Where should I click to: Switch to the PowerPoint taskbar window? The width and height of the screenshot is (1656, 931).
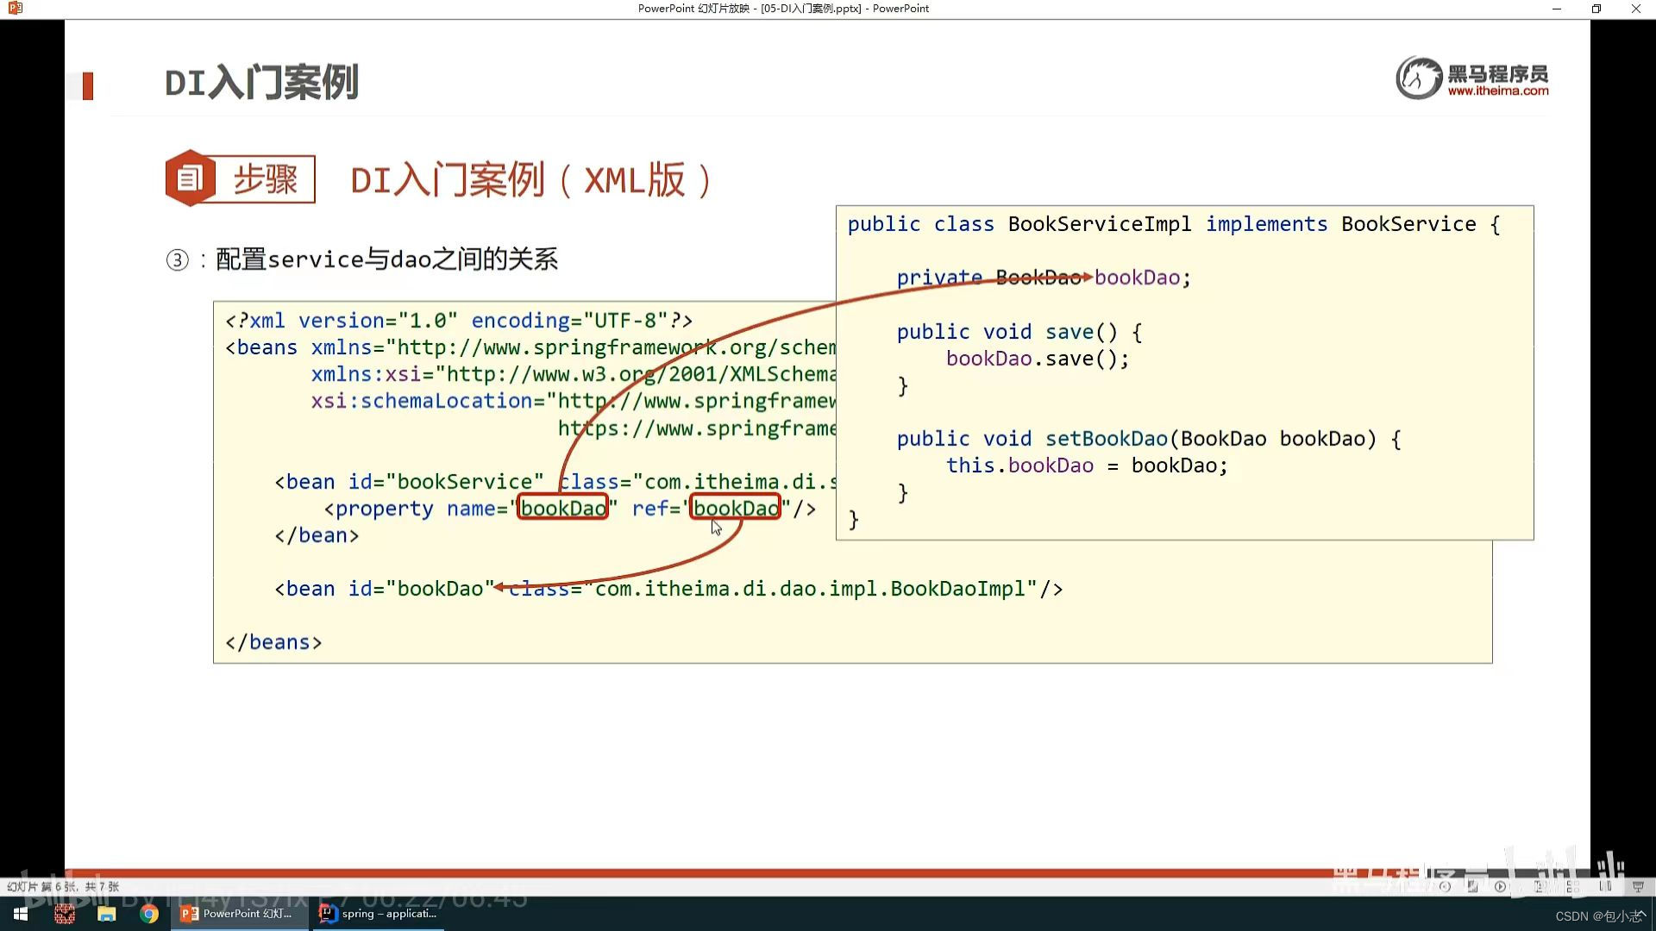239,914
